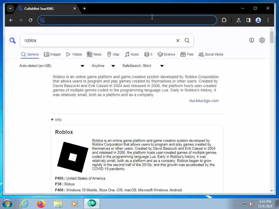Open the Anytime time range dropdown
The width and height of the screenshot is (279, 209).
pos(103,66)
